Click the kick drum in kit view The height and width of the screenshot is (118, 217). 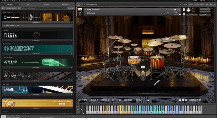(x=142, y=68)
